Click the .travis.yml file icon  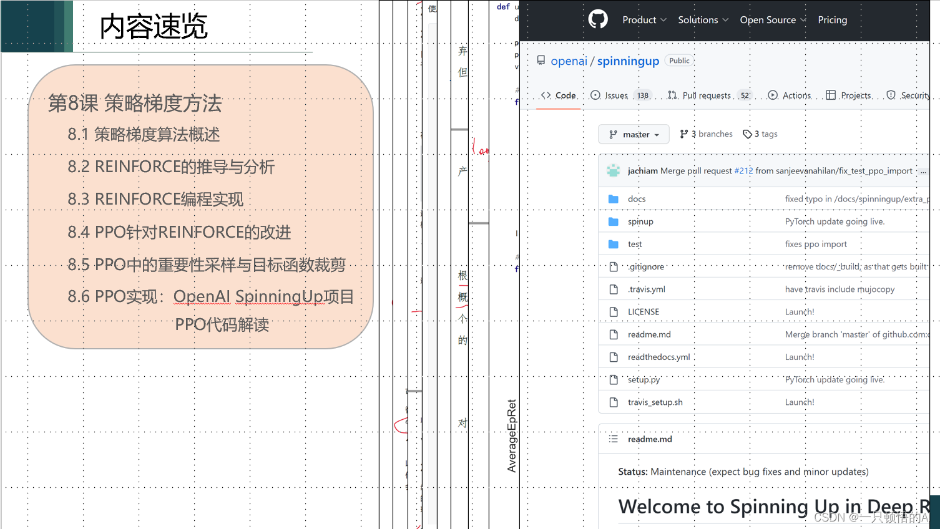coord(614,289)
